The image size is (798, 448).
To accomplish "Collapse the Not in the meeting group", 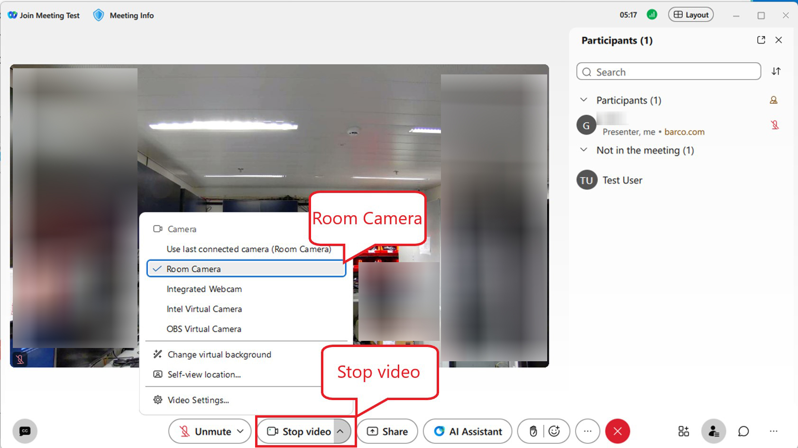I will pyautogui.click(x=584, y=150).
